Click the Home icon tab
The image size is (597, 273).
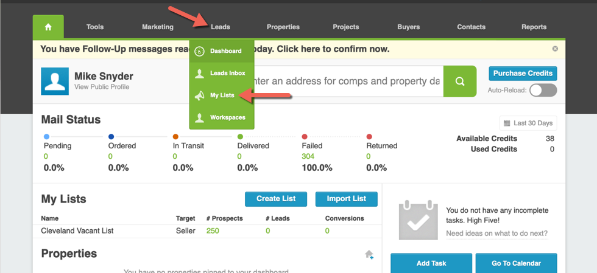click(48, 27)
